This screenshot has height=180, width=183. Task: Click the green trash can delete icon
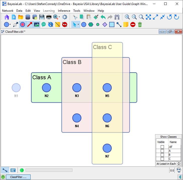point(140,24)
